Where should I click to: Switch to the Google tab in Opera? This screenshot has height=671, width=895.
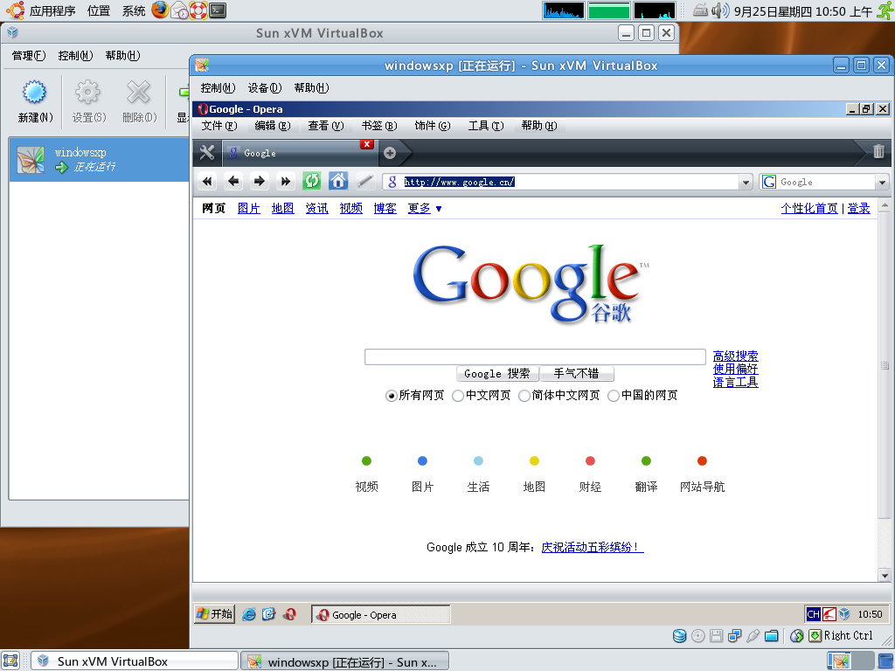tap(298, 153)
